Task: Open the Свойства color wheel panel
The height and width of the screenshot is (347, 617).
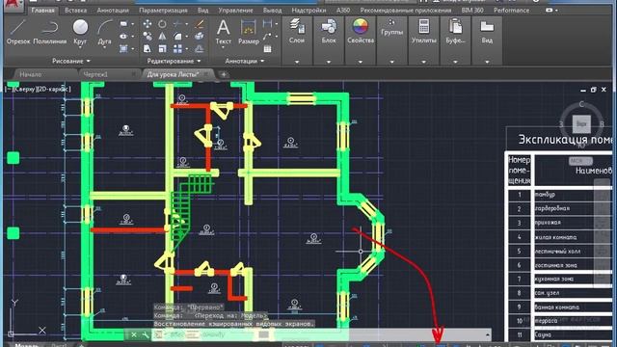Action: click(361, 31)
